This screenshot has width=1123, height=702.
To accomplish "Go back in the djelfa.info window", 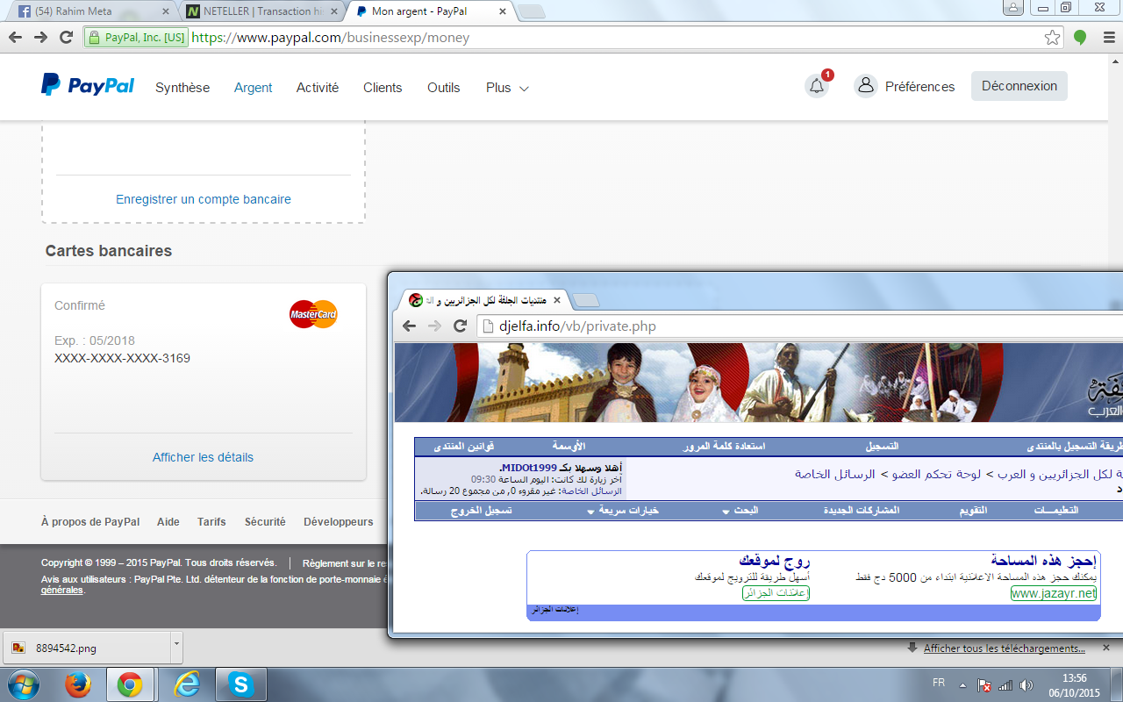I will pos(409,326).
